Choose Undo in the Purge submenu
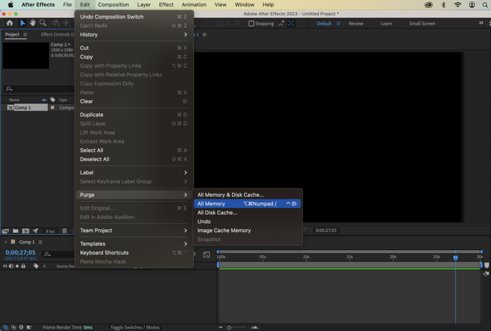The width and height of the screenshot is (491, 331). coord(247,221)
